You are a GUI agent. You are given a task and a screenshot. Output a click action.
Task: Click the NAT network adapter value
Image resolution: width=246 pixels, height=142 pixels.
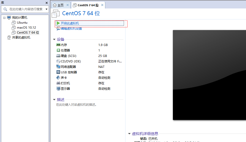pos(101,67)
